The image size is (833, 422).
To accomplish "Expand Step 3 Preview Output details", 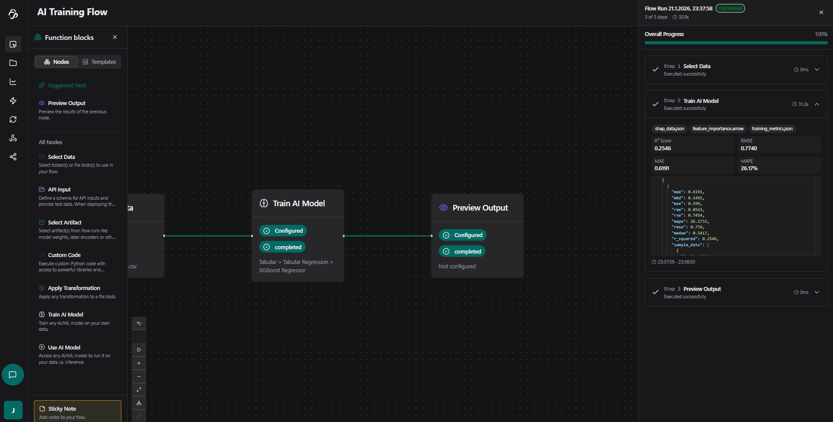I will point(817,292).
